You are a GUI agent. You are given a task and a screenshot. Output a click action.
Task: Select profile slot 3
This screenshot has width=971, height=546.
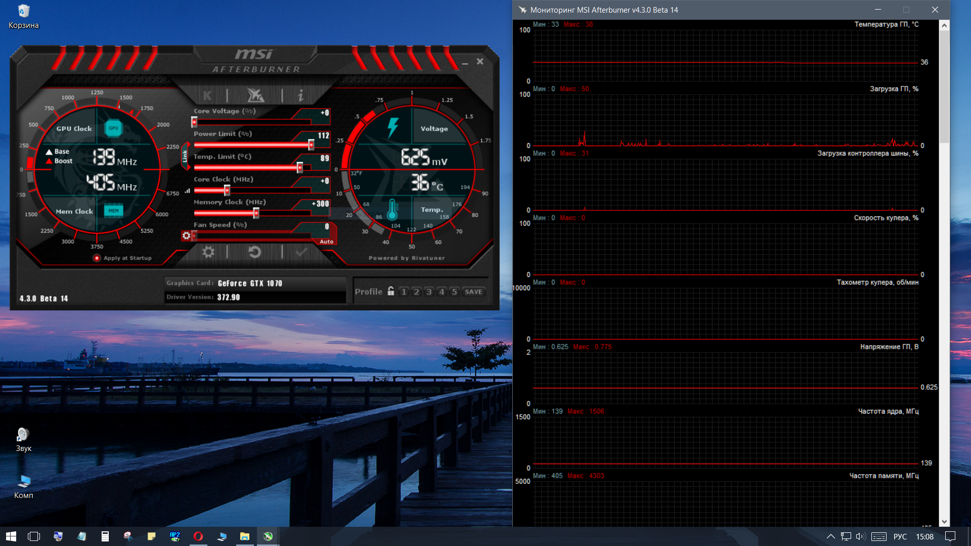[x=429, y=292]
